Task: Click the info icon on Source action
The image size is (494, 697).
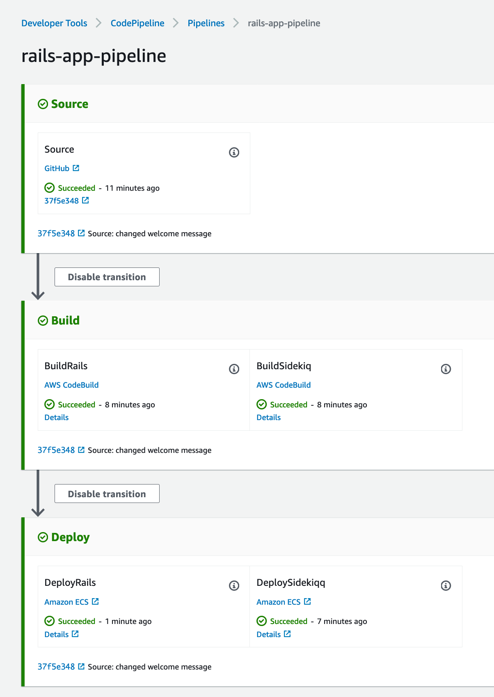Action: coord(234,153)
